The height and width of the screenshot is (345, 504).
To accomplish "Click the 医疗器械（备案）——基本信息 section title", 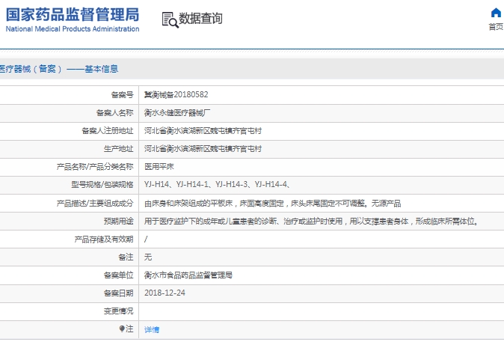I will point(59,69).
